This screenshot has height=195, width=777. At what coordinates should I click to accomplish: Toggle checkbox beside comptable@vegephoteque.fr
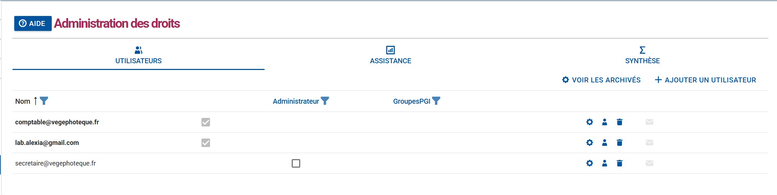click(206, 122)
